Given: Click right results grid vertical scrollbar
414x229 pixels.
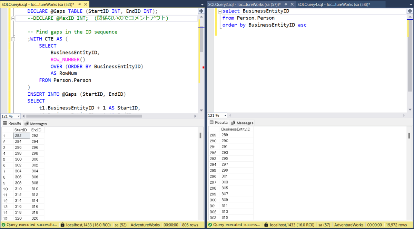Looking at the screenshot, I should (x=410, y=135).
